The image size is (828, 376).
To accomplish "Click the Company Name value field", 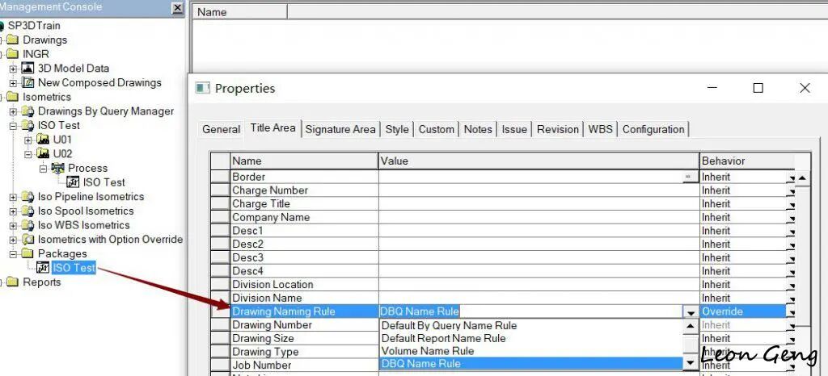I will point(539,218).
